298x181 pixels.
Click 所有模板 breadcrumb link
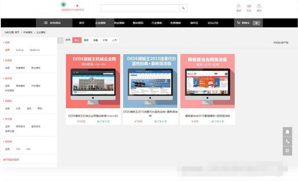28,32
